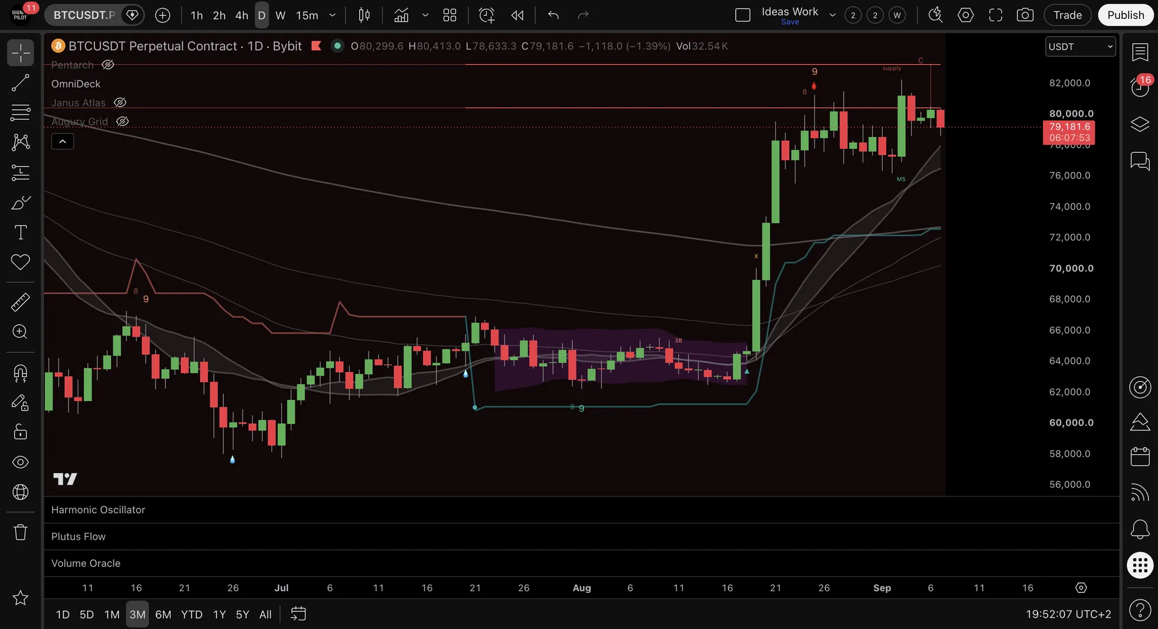Remove drawings with the trash icon
This screenshot has height=629, width=1158.
pos(21,533)
